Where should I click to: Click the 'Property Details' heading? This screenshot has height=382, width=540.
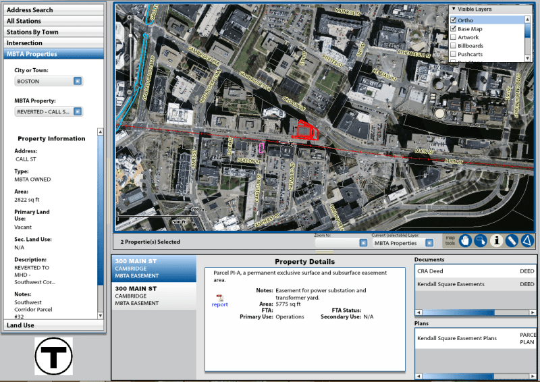[305, 262]
